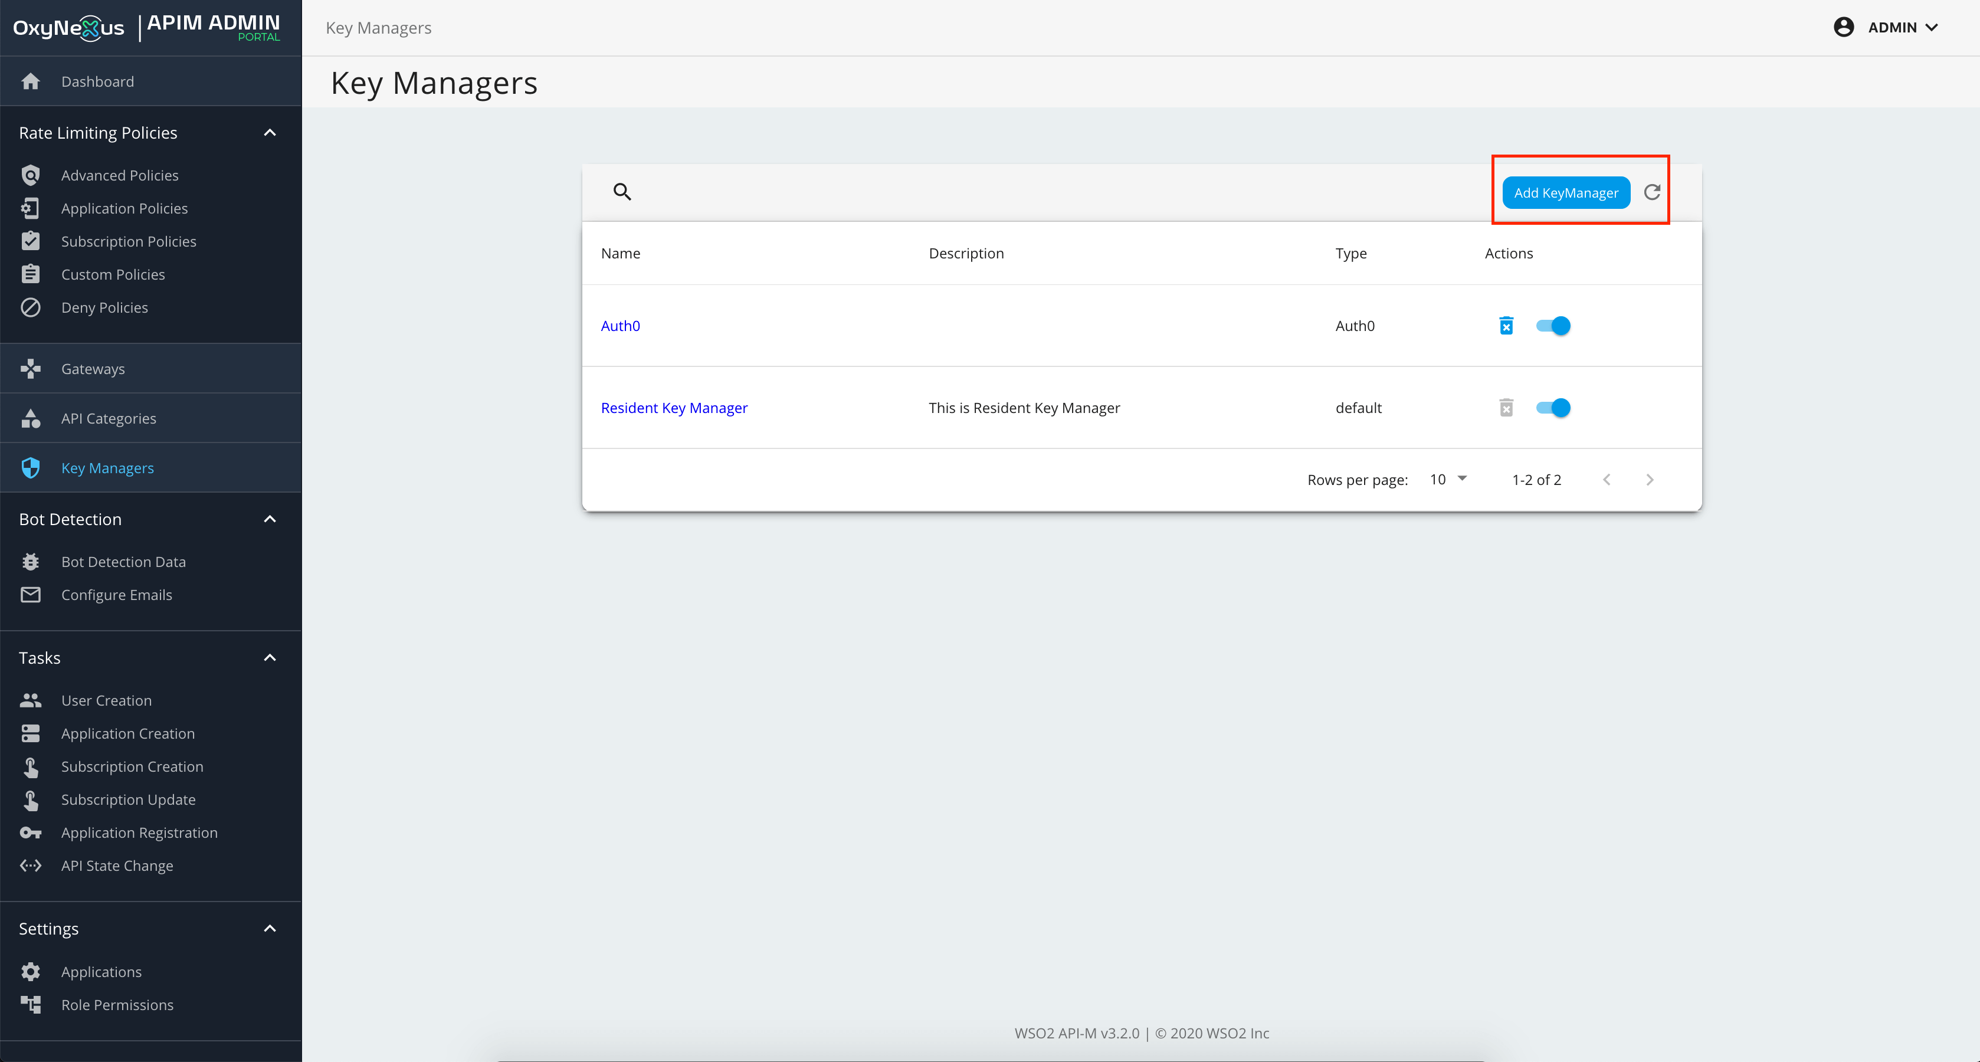
Task: Click the API State Change arrows icon
Action: 31,866
